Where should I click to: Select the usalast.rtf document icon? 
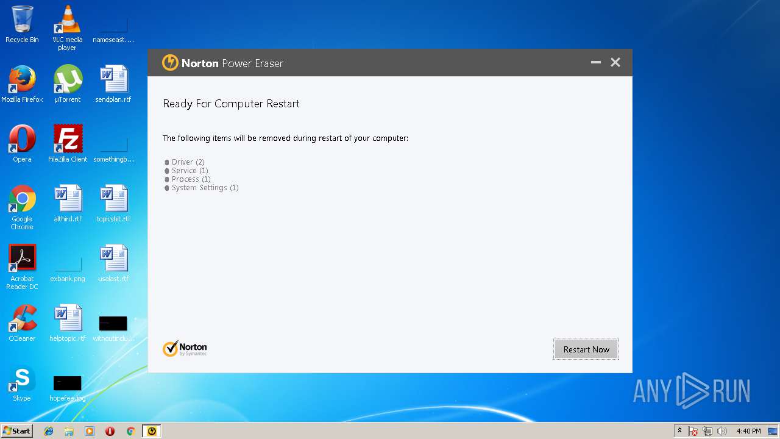tap(113, 263)
